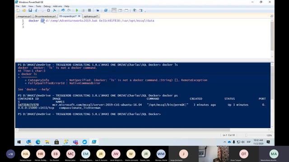Select participant avatar WM

[x=161, y=154]
